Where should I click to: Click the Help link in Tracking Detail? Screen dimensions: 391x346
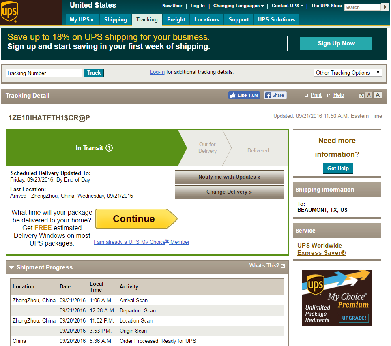[x=338, y=95]
